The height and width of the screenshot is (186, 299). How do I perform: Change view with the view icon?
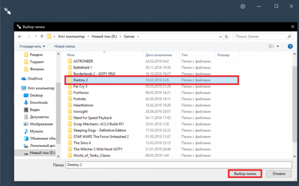coord(272,46)
